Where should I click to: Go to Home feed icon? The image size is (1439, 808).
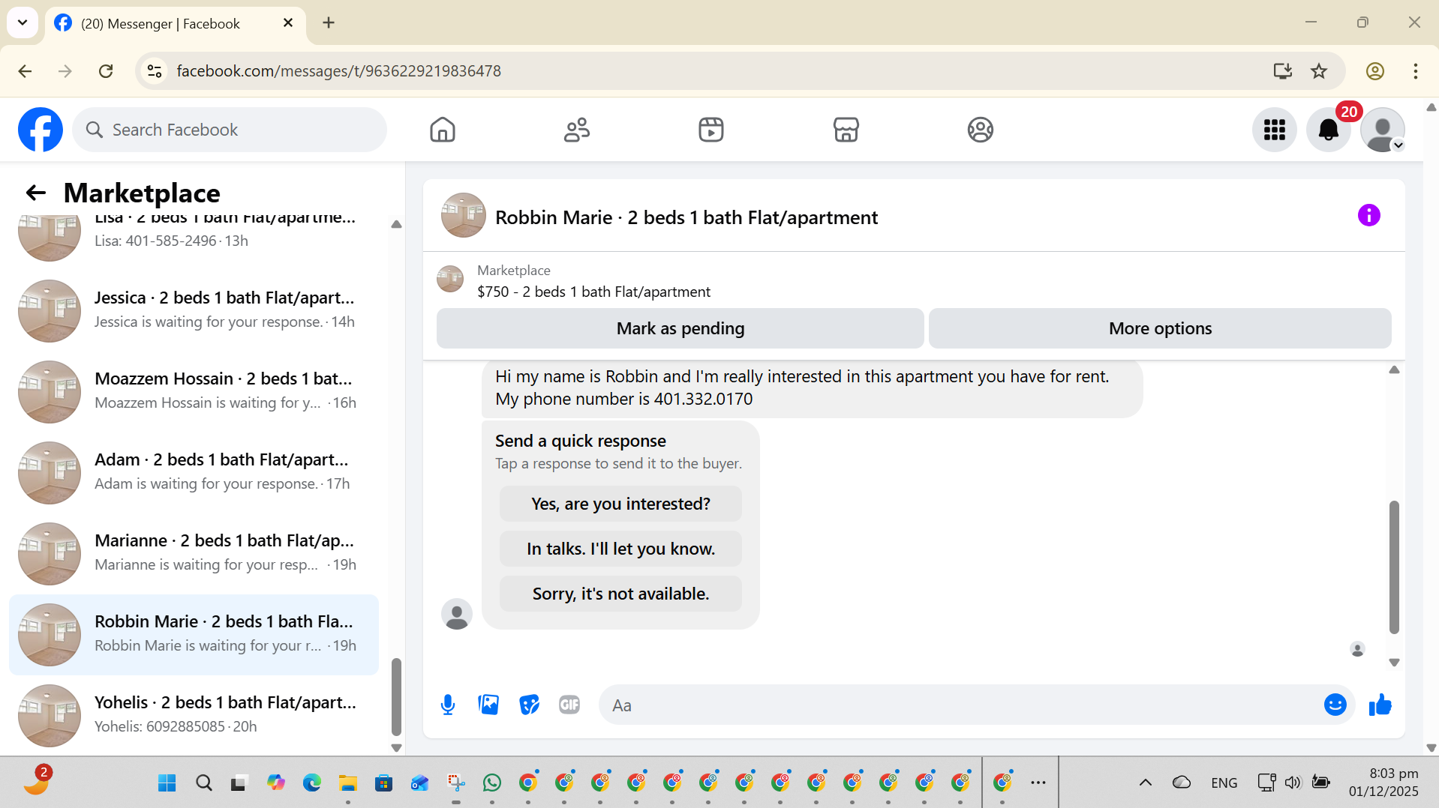[443, 130]
